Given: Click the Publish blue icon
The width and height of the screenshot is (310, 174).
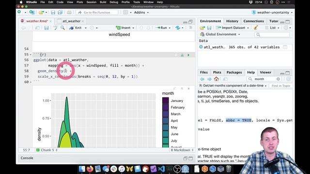Looking at the screenshot, I should [x=178, y=28].
